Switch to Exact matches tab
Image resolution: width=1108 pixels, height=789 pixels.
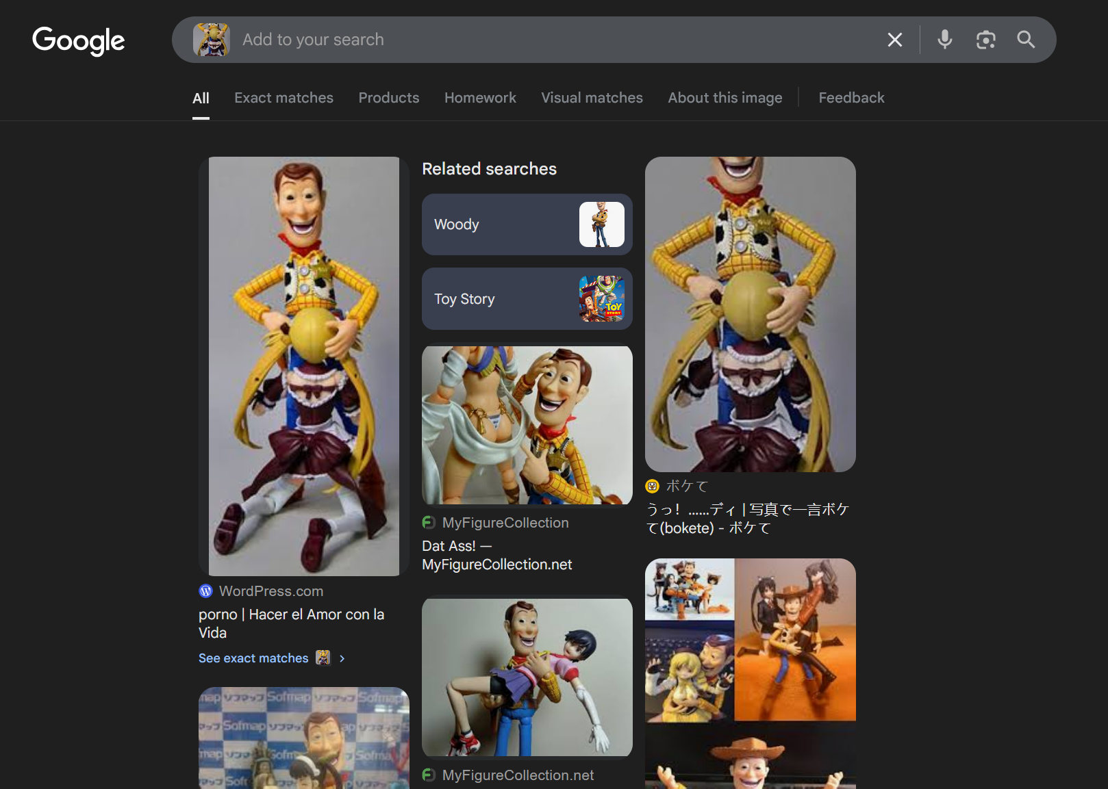[x=284, y=98]
